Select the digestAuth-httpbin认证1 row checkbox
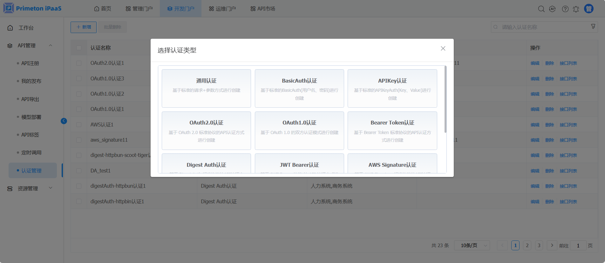Screen dimensions: 605x263 (79, 202)
